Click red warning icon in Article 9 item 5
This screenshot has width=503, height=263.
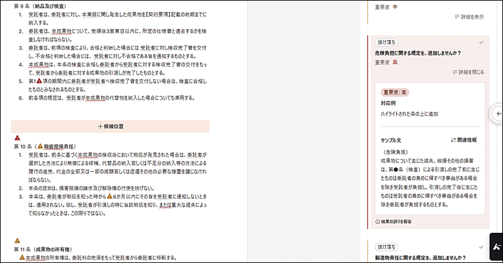(x=39, y=81)
